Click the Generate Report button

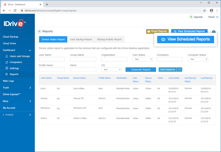(141, 70)
